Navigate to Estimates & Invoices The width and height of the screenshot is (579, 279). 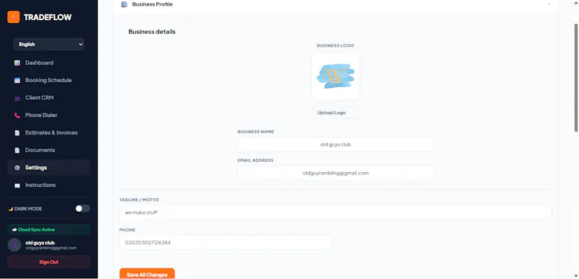click(x=48, y=133)
